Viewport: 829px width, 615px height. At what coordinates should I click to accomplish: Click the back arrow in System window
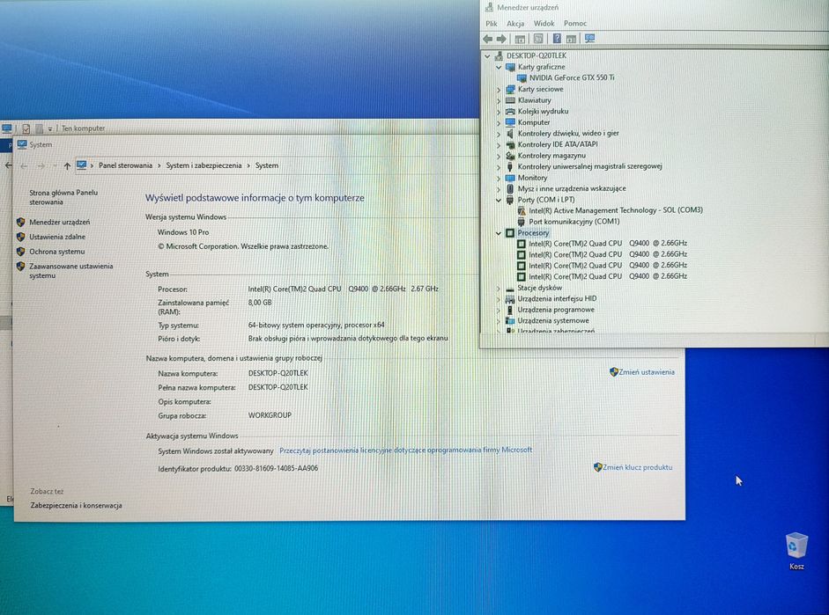pos(24,166)
